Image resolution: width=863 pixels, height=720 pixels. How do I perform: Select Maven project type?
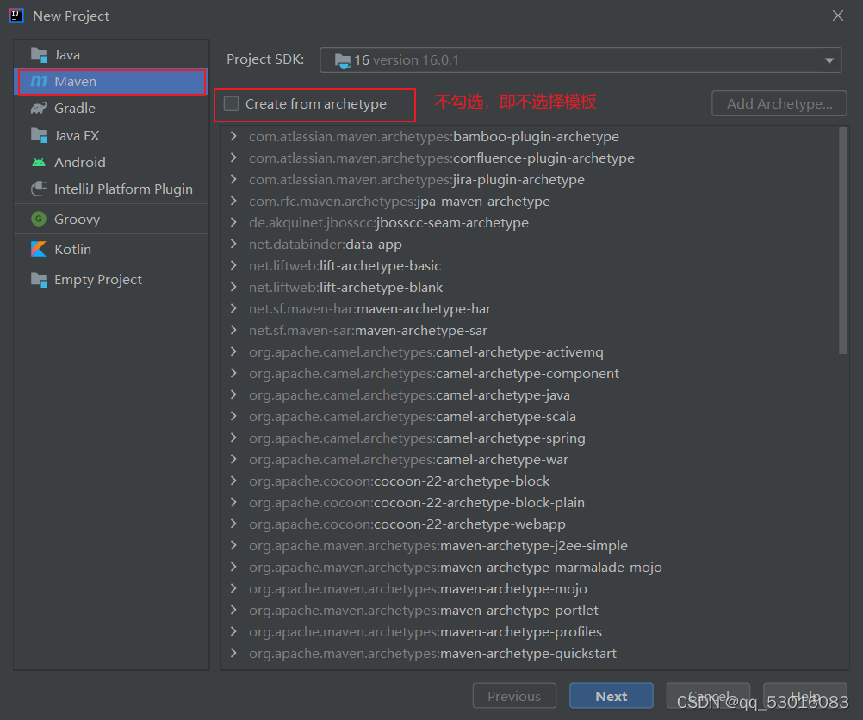click(x=111, y=82)
